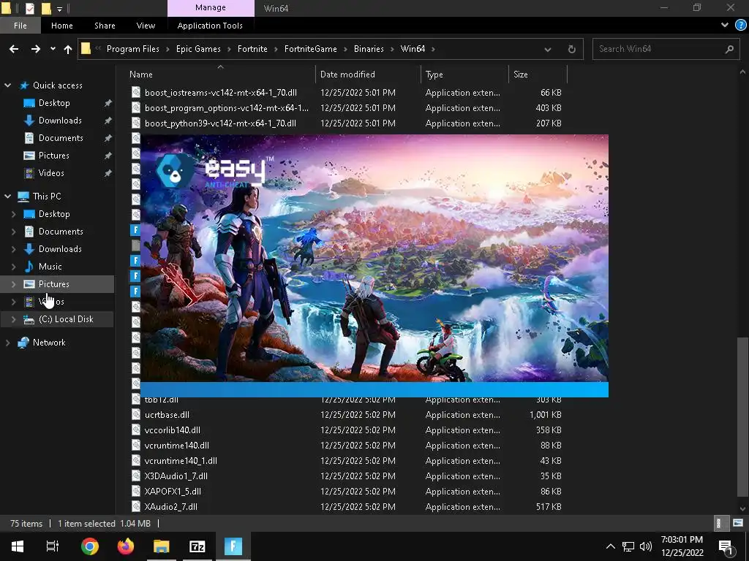This screenshot has height=561, width=749.
Task: Expand (C:) Local Disk node
Action: click(x=13, y=319)
